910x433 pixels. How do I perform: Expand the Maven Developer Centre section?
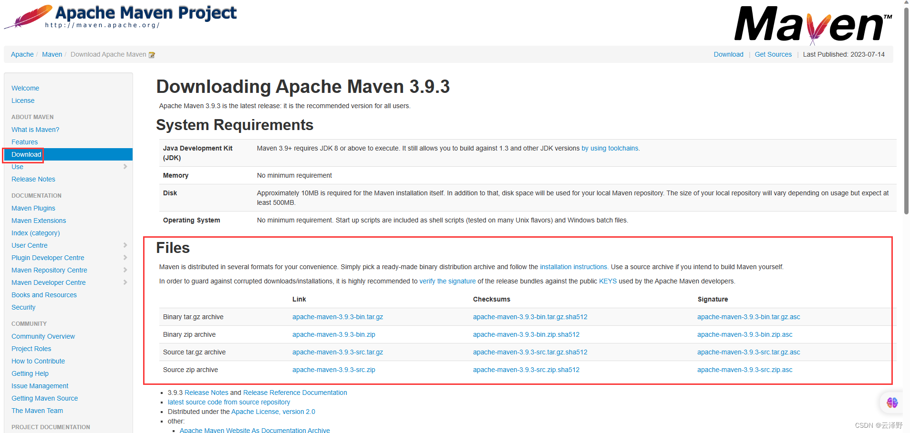(x=125, y=282)
